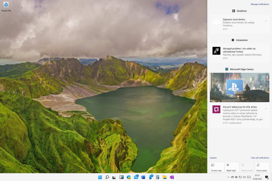Click the Microsoft Edge Canary group title
The height and width of the screenshot is (181, 272).
click(242, 69)
